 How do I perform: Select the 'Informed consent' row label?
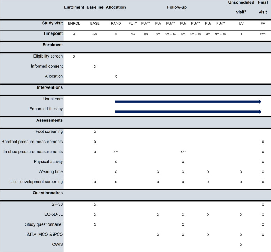coord(47,66)
